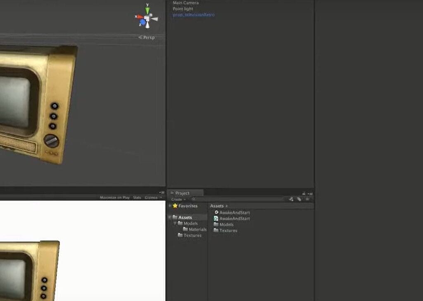Select the AwakeAndStart Unity scene asset
Screen dimensions: 423x301
[232, 212]
